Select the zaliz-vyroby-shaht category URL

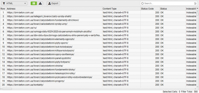(x=39, y=16)
